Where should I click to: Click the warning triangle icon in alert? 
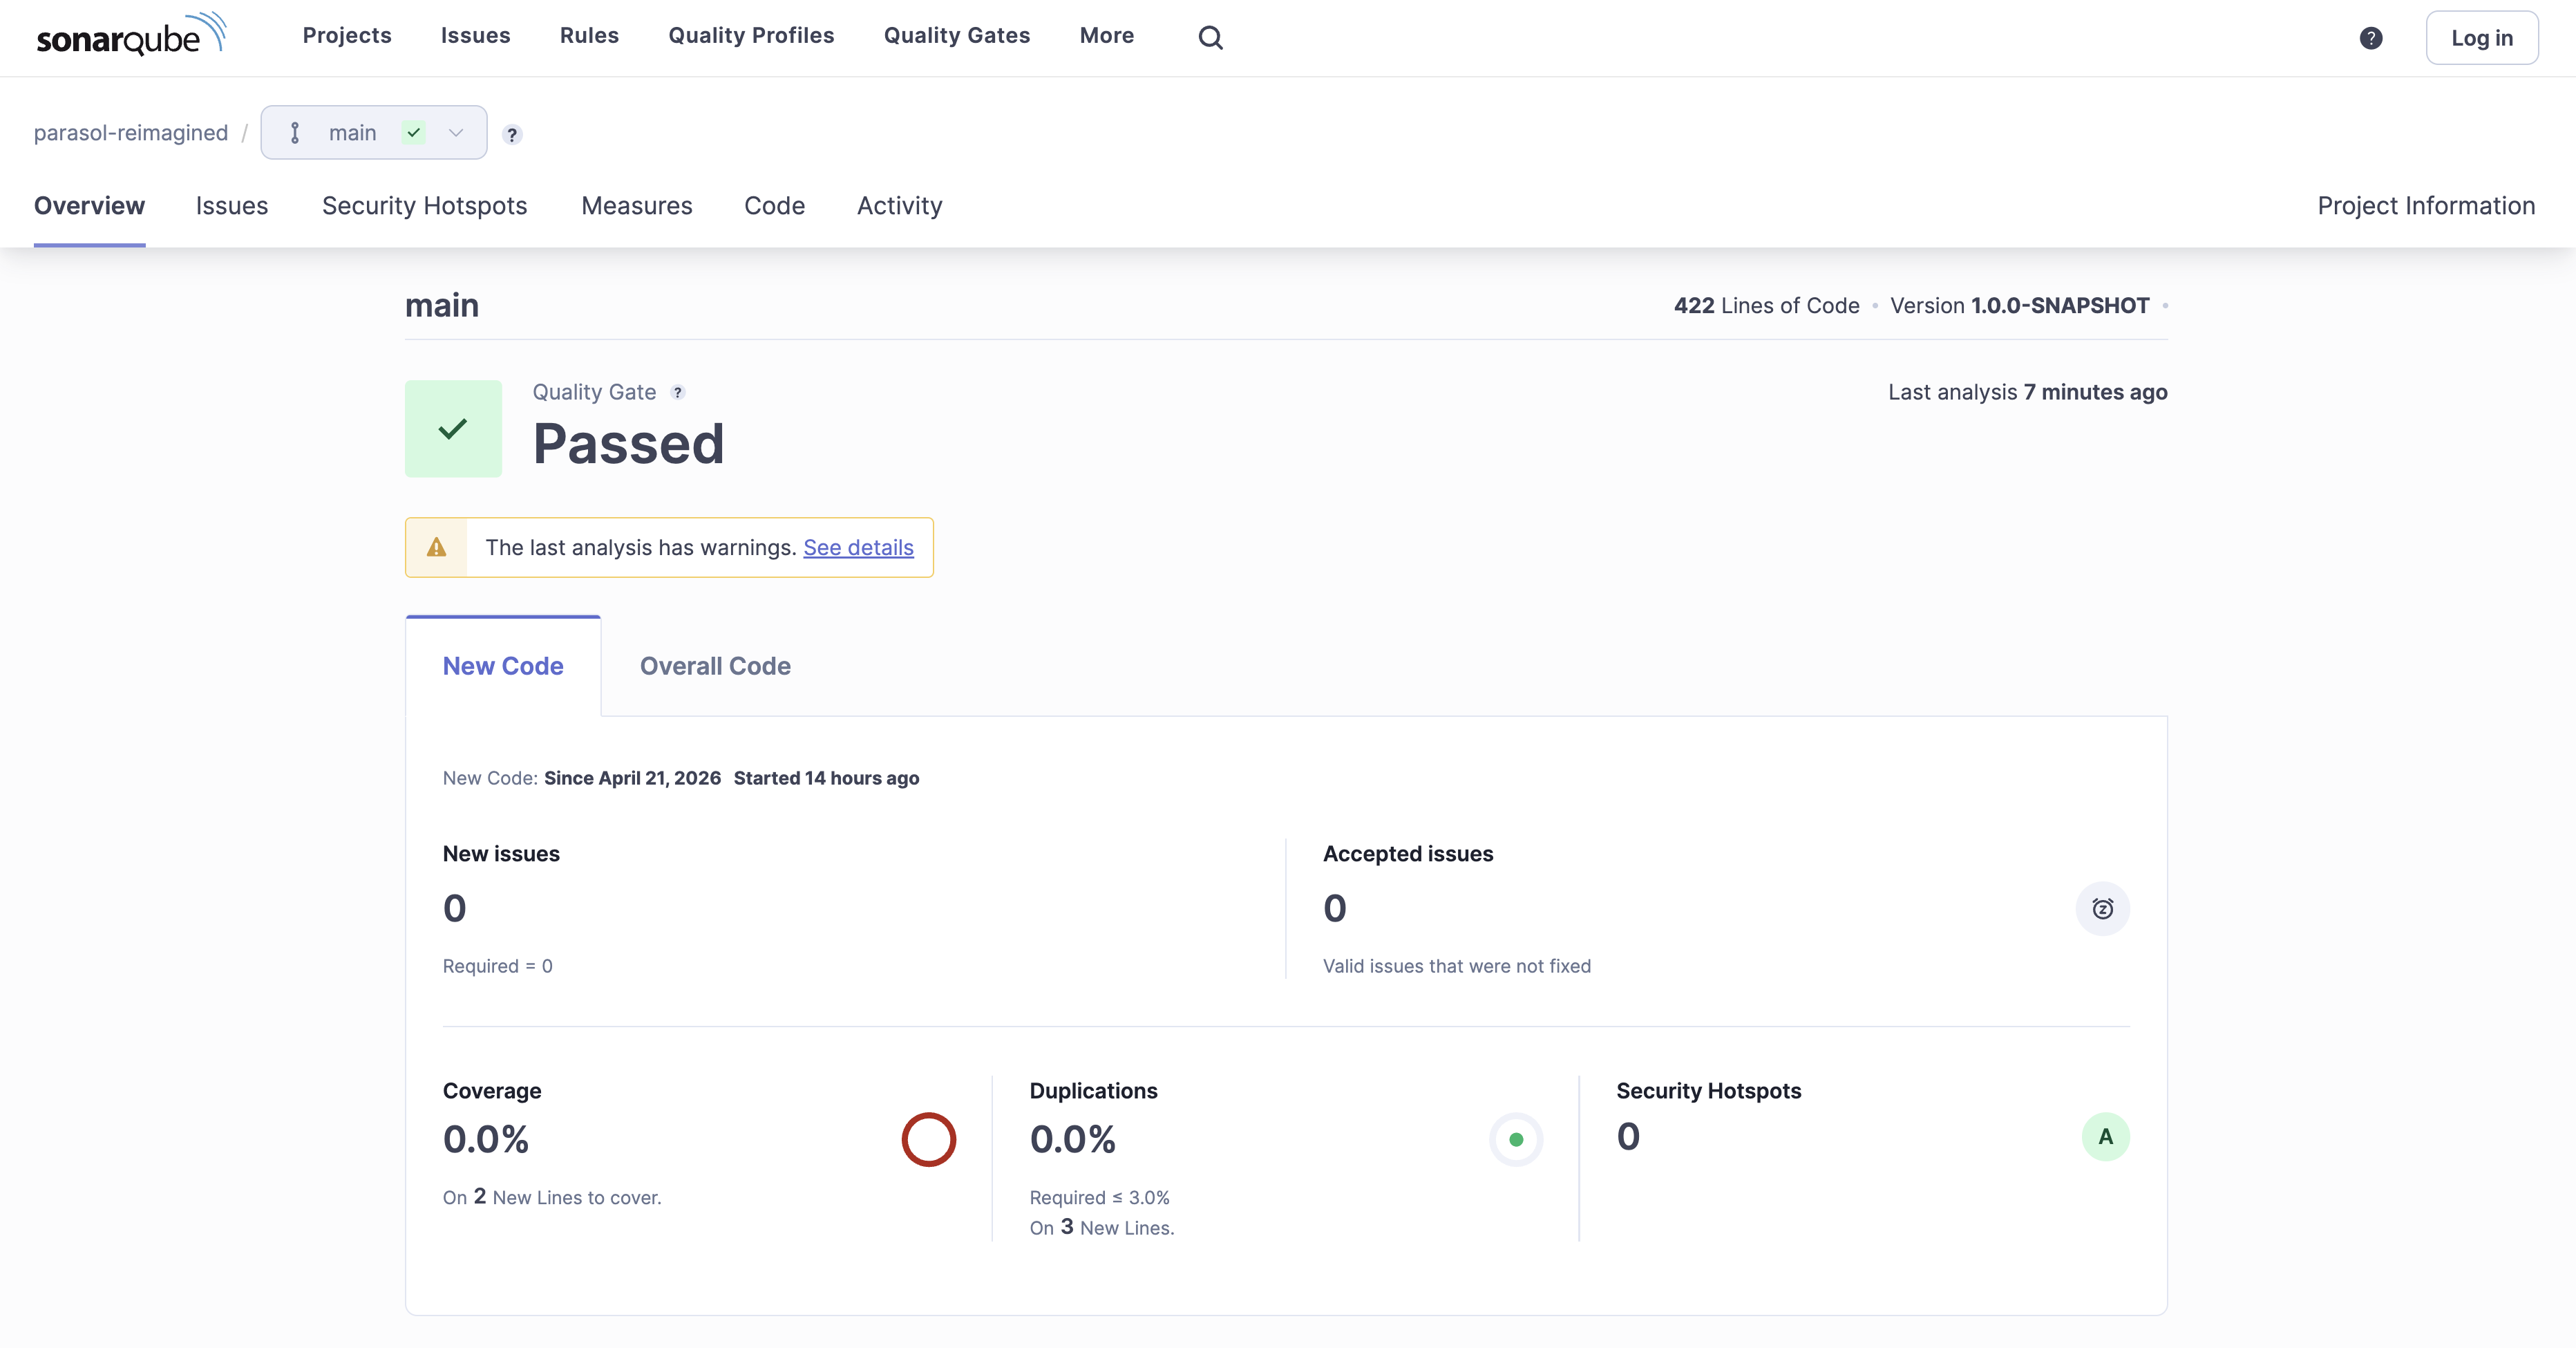pyautogui.click(x=436, y=547)
